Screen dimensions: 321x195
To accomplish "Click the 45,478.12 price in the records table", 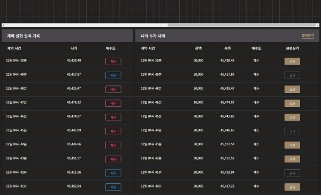I will pos(74,102).
